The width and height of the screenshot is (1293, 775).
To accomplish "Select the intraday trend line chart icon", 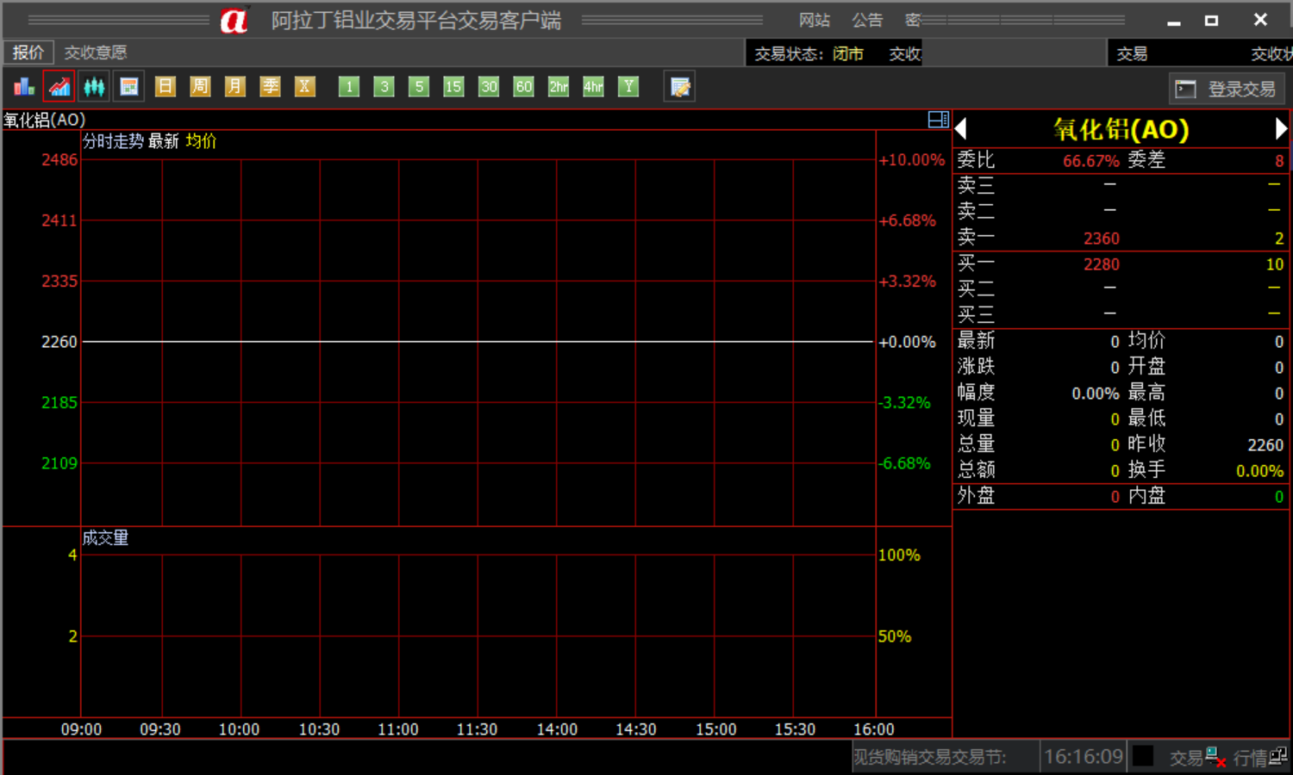I will [x=59, y=87].
